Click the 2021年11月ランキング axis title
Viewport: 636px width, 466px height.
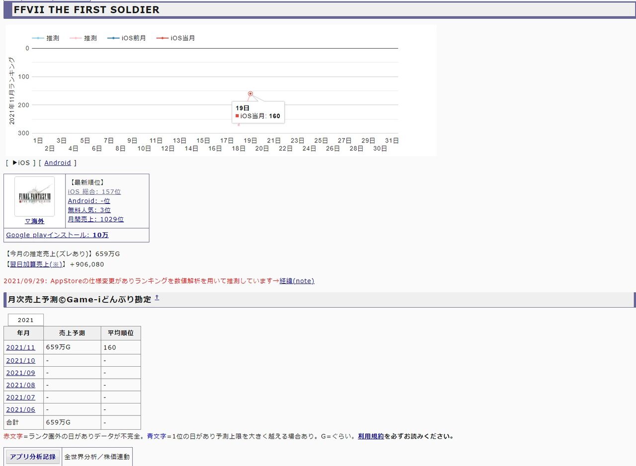[x=12, y=90]
